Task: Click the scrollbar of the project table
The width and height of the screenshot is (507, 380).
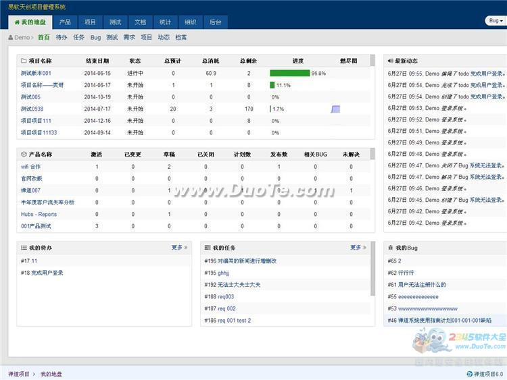Action: pyautogui.click(x=372, y=60)
